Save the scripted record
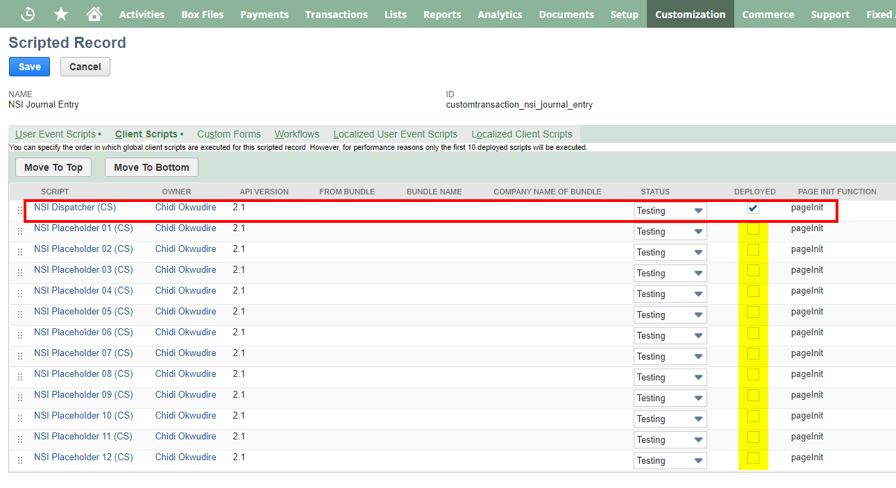The height and width of the screenshot is (488, 896). point(30,67)
